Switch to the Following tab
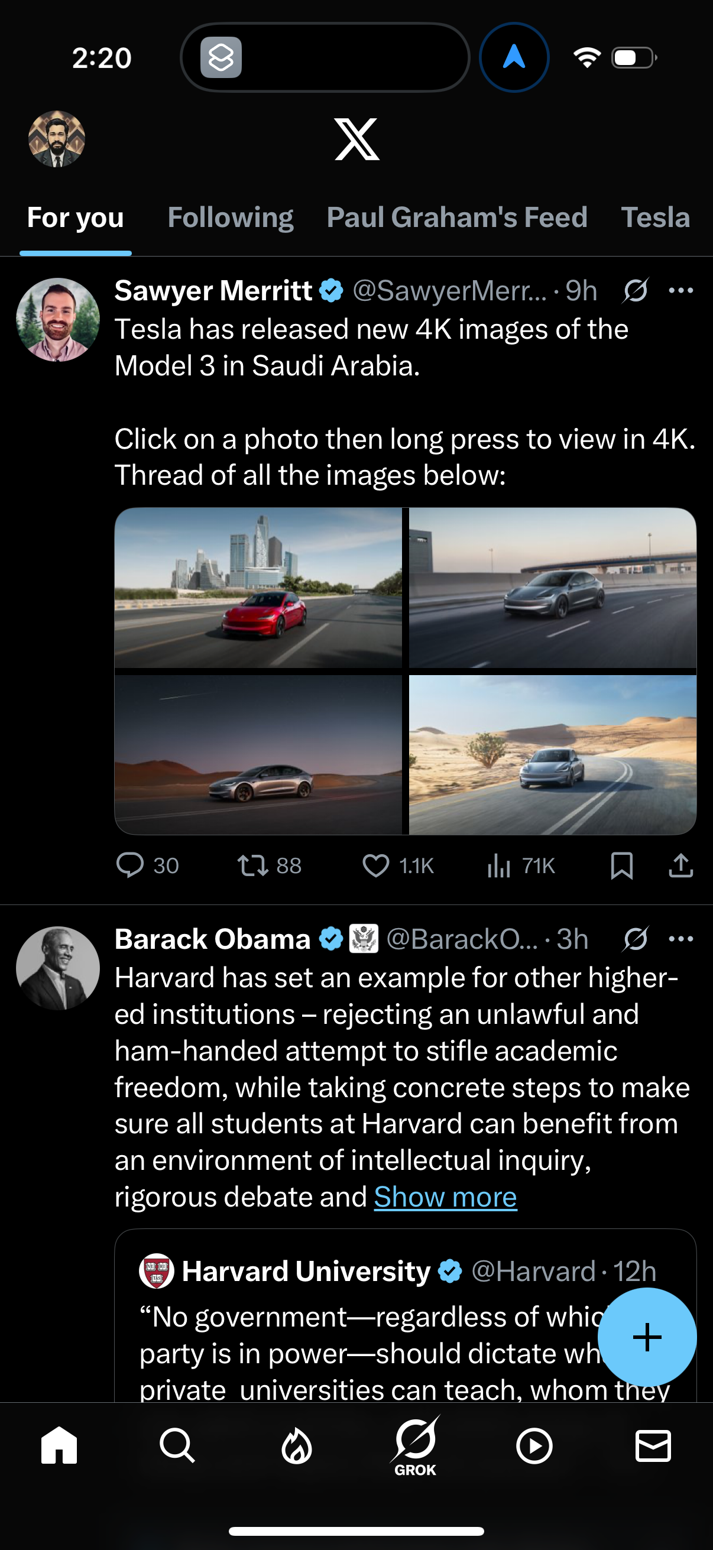The height and width of the screenshot is (1550, 713). point(231,218)
